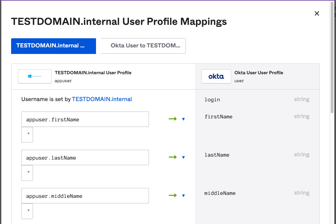Edit the appuser.firstName mapping field
The height and width of the screenshot is (224, 336).
[85, 119]
